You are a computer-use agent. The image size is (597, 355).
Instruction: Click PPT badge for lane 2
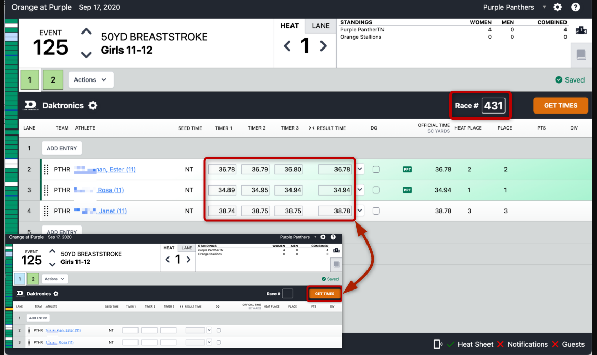[x=407, y=169]
